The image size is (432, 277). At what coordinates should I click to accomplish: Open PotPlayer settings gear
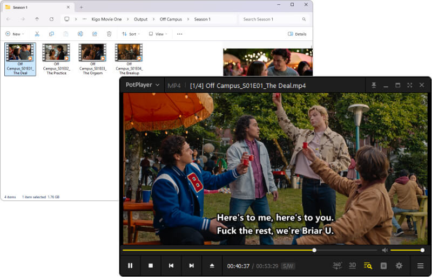tap(399, 266)
